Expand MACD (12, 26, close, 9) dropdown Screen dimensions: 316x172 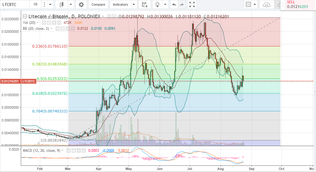(62, 151)
